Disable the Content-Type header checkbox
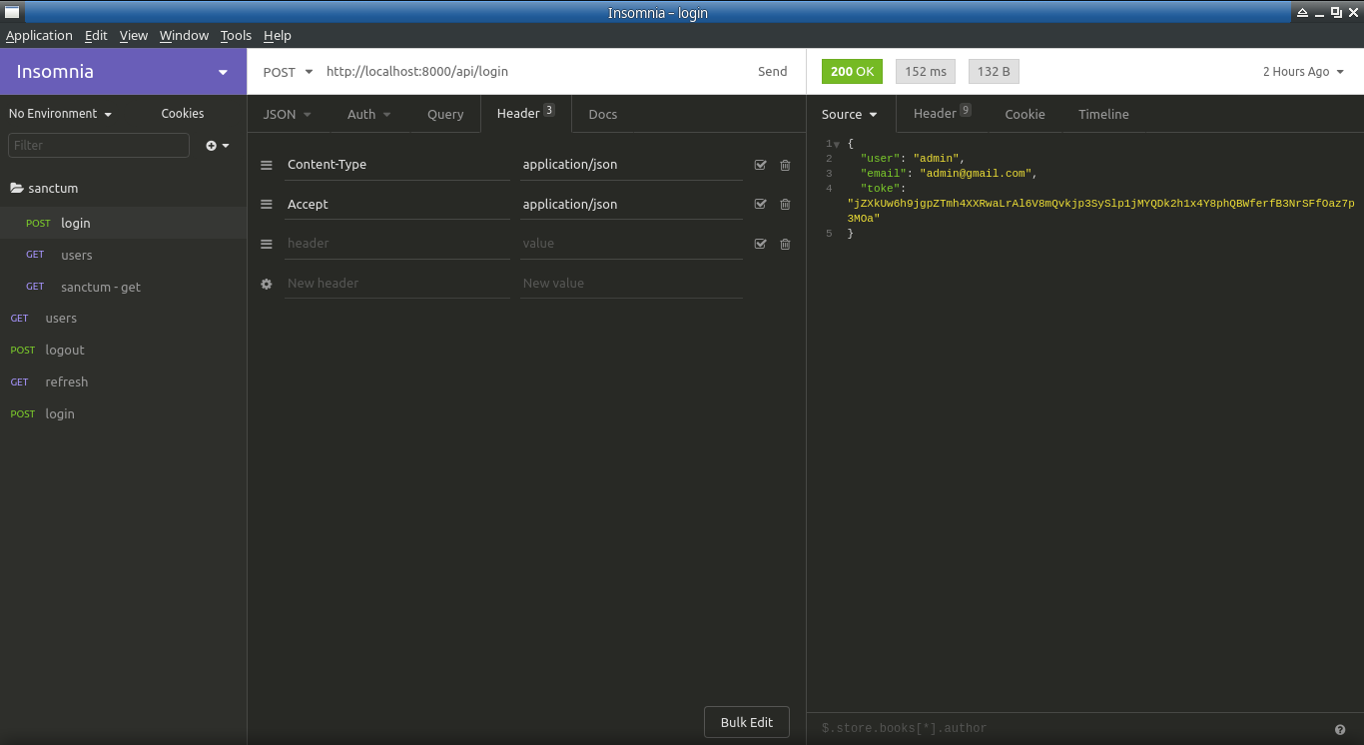Viewport: 1364px width, 745px height. 761,165
